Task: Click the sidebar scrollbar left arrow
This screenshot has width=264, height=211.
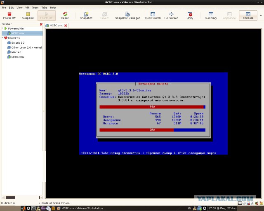Action: [3, 197]
